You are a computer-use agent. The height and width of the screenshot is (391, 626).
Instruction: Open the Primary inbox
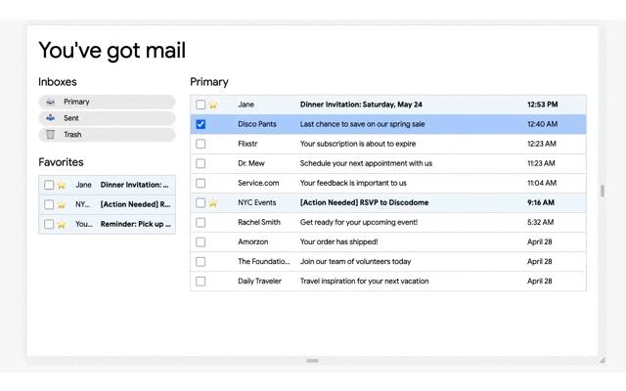coord(107,102)
